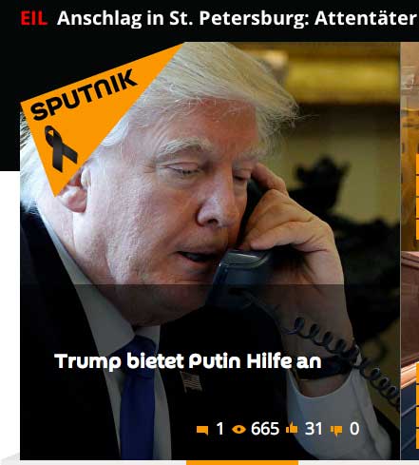Image resolution: width=419 pixels, height=465 pixels.
Task: Open headline Trump bietet Putin Hilfe an
Action: 188,361
